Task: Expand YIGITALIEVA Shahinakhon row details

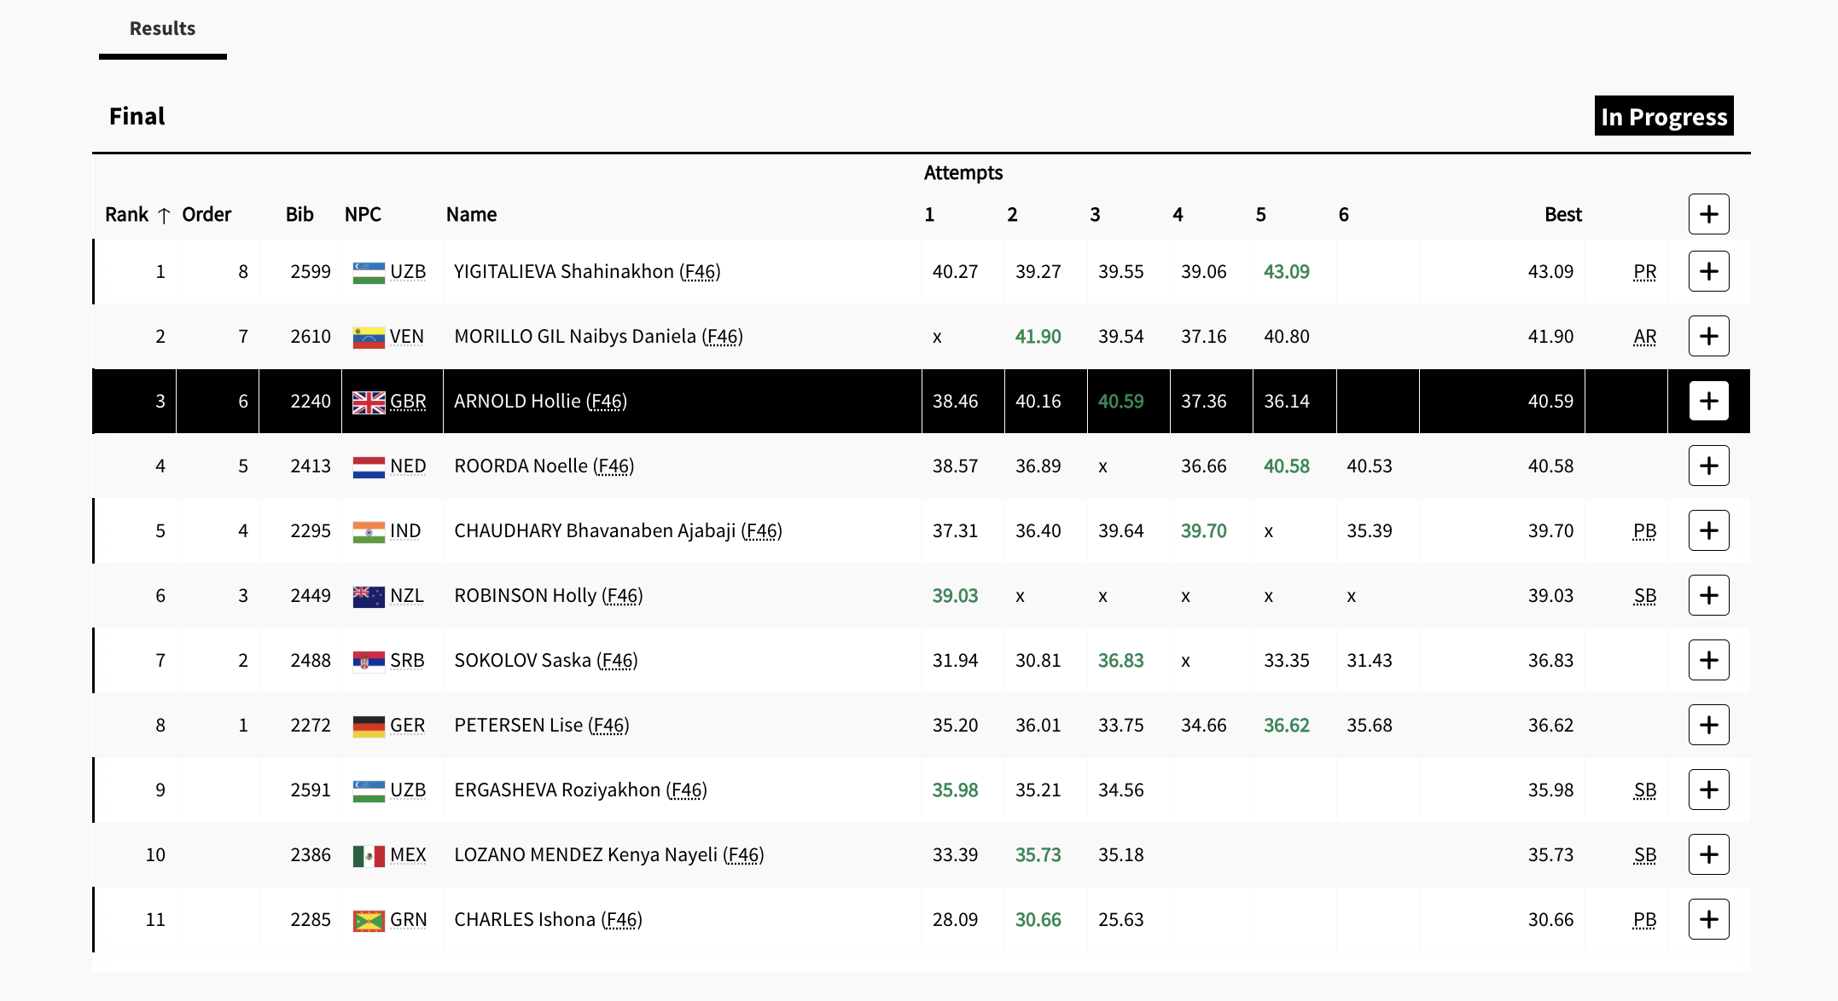Action: (1708, 271)
